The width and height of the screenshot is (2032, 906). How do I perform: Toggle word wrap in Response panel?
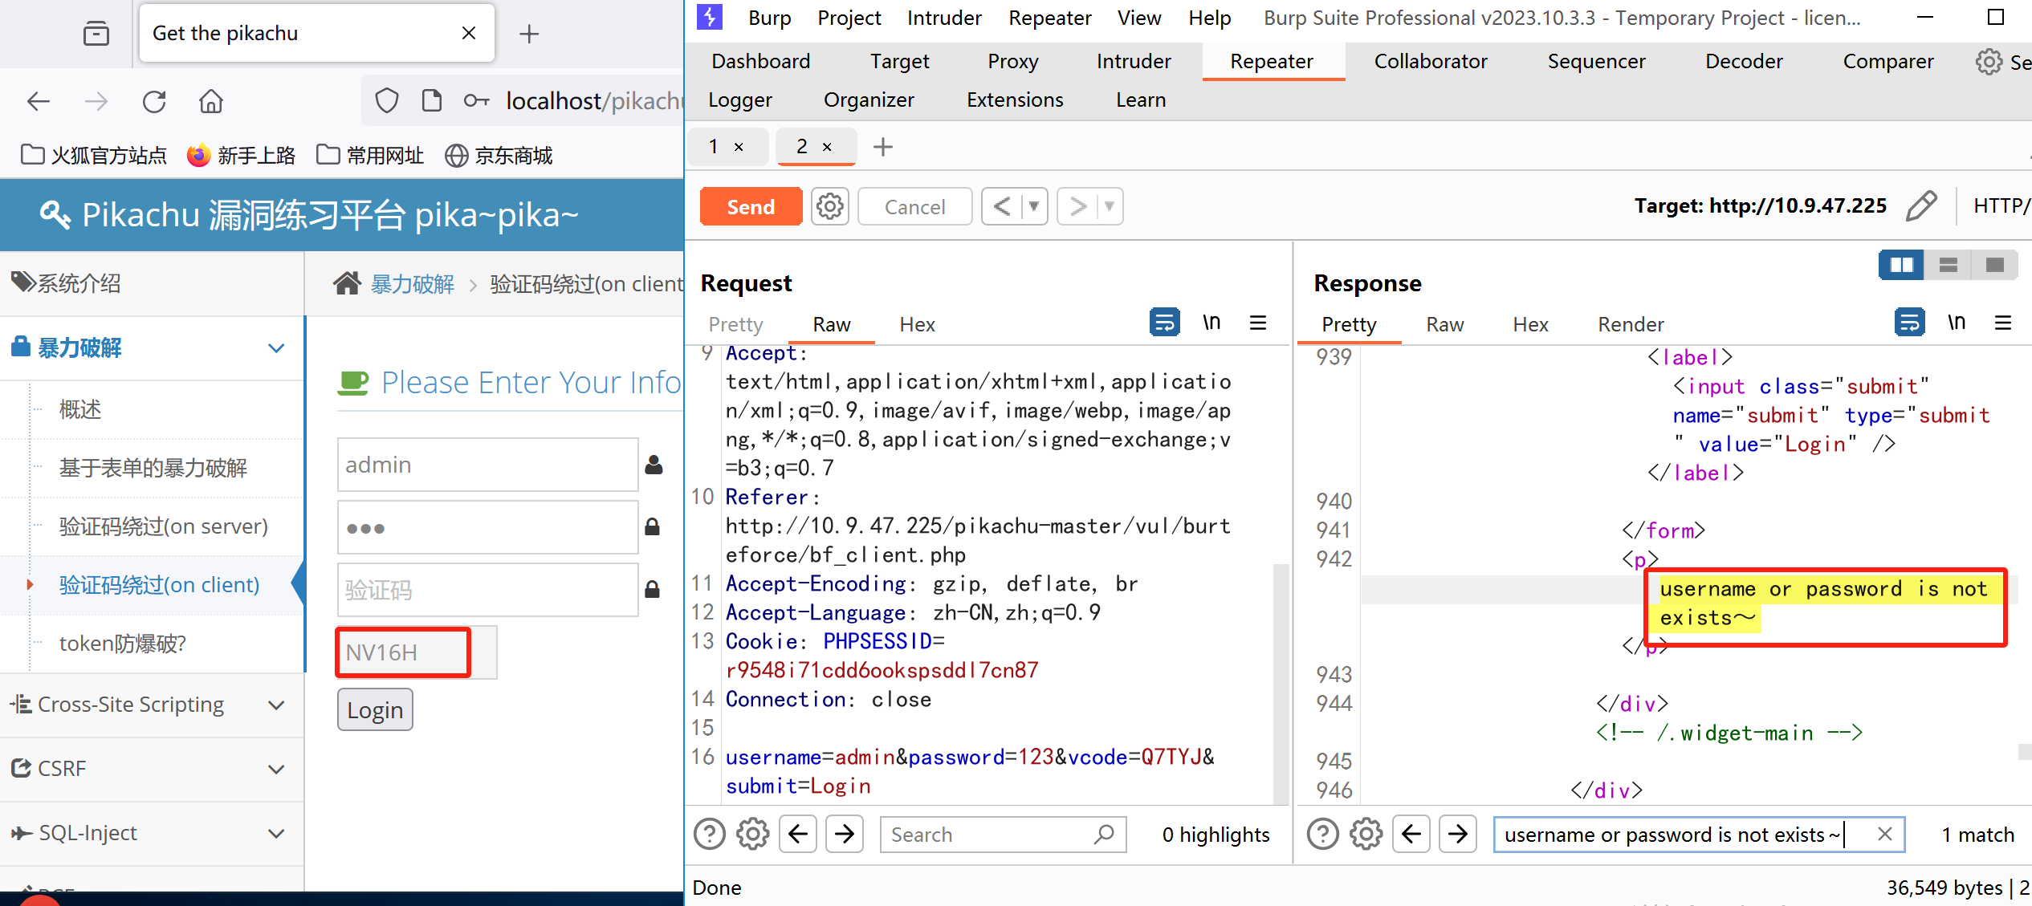coord(1909,323)
